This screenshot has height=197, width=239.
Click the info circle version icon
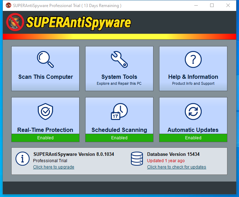pos(23,159)
